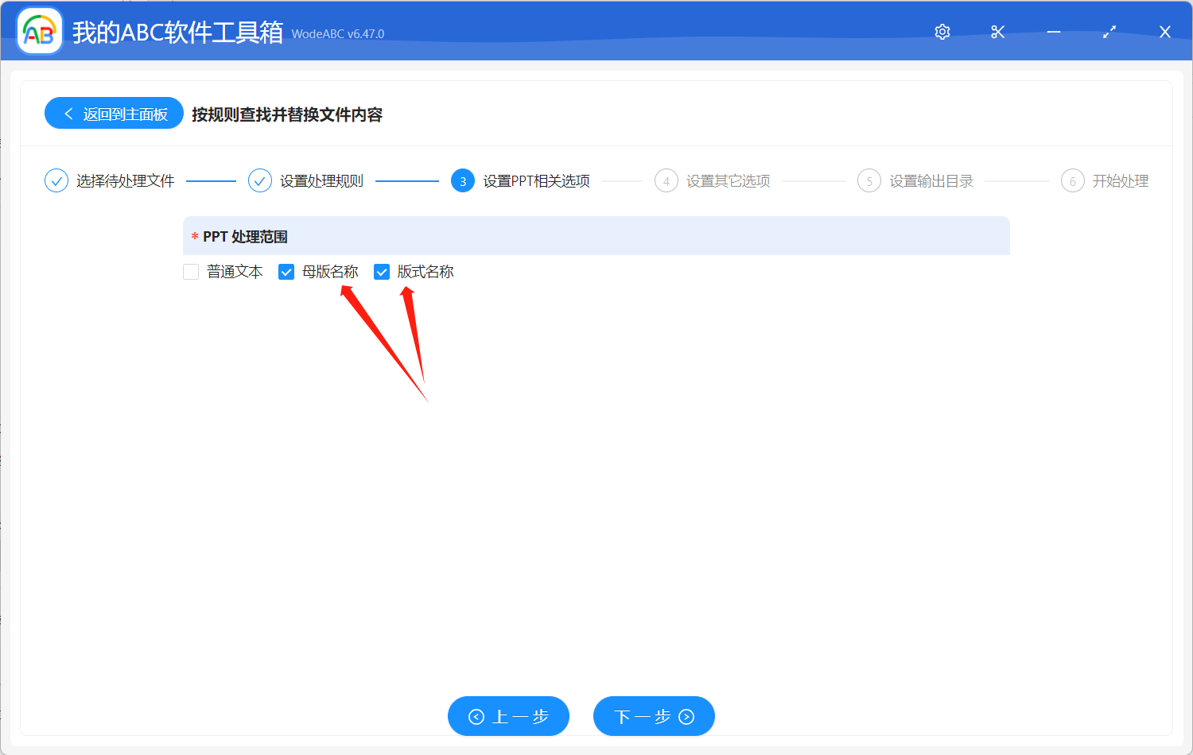The image size is (1193, 755).
Task: Open the settings gear in the title bar
Action: pos(942,32)
